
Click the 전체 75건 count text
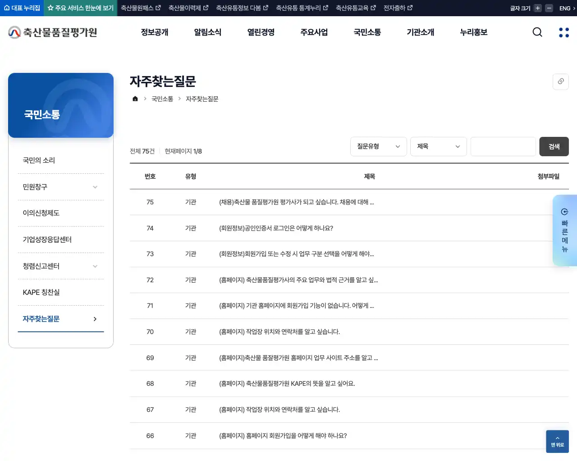tap(142, 151)
